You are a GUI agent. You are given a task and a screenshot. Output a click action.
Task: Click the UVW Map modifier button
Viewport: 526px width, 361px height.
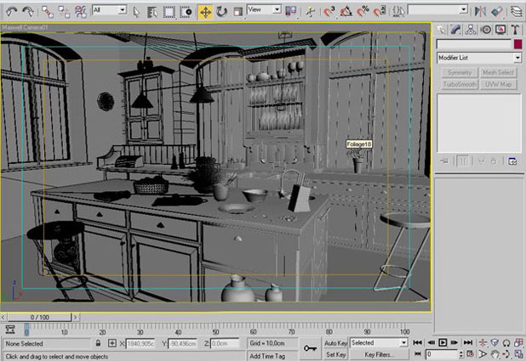[498, 84]
